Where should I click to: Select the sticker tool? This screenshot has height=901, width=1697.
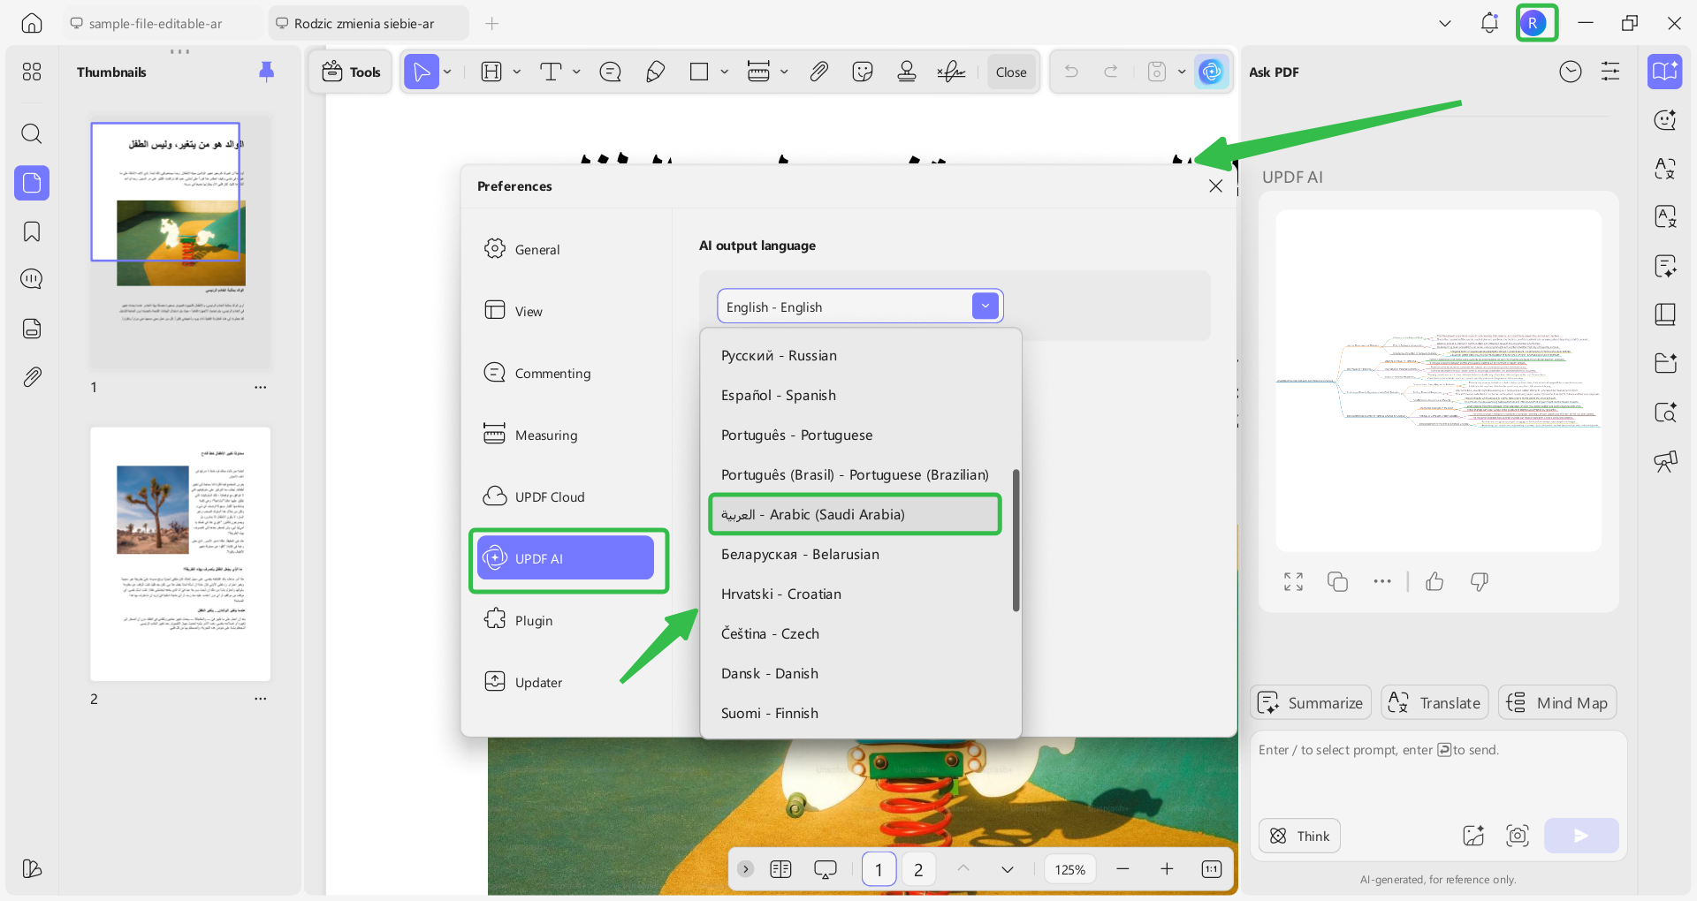[863, 72]
